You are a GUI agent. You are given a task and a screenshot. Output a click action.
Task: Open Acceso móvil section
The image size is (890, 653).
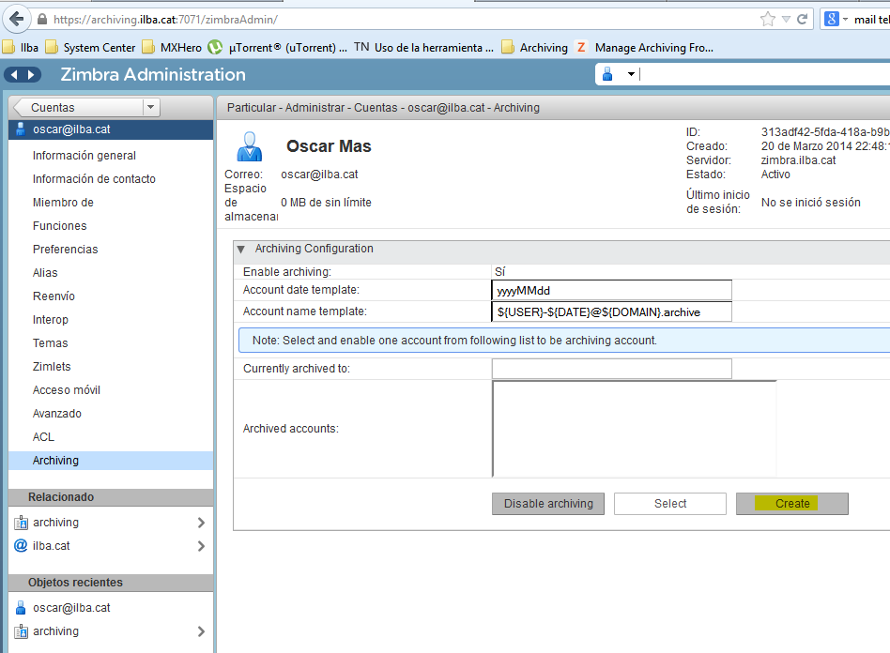pyautogui.click(x=67, y=389)
